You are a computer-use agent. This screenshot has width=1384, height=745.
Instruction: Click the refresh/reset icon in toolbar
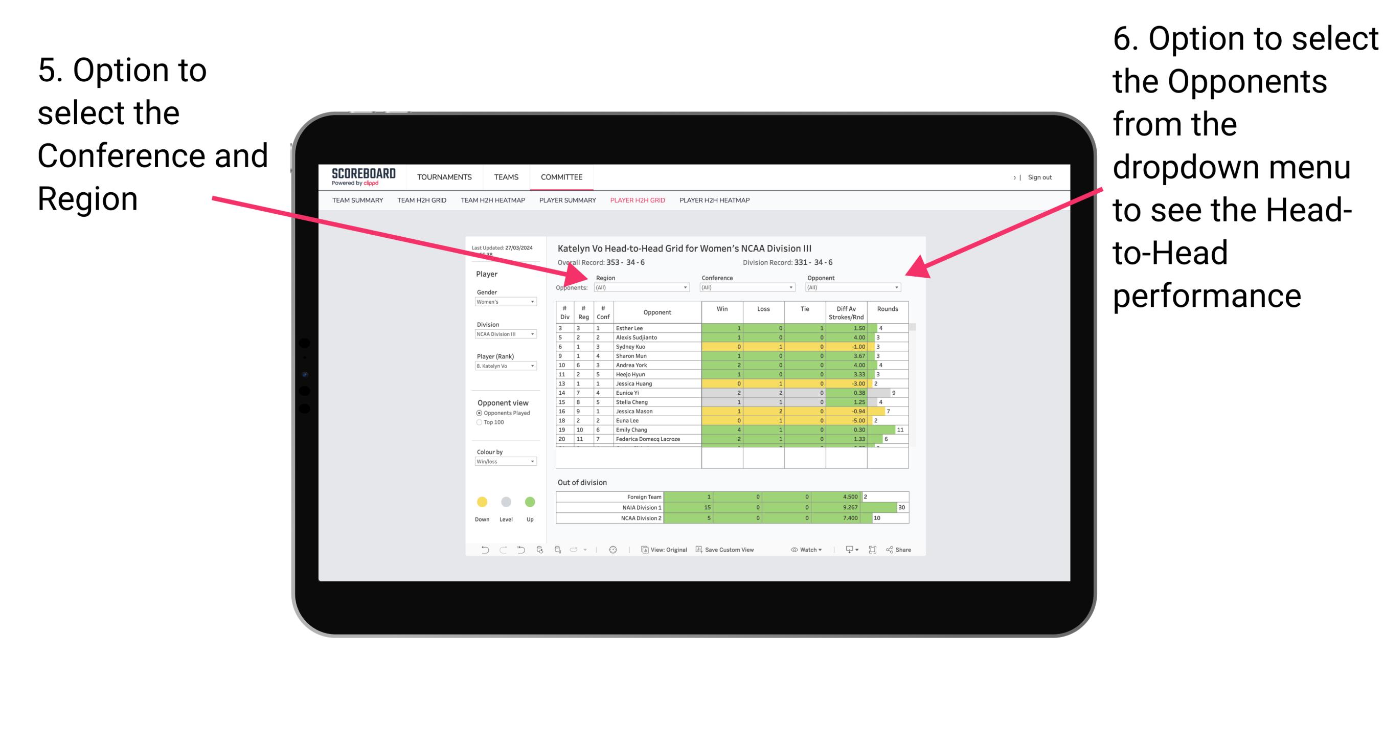517,551
